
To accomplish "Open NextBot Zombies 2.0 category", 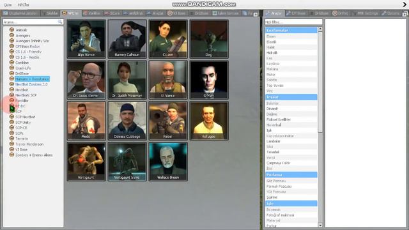I will click(31, 84).
